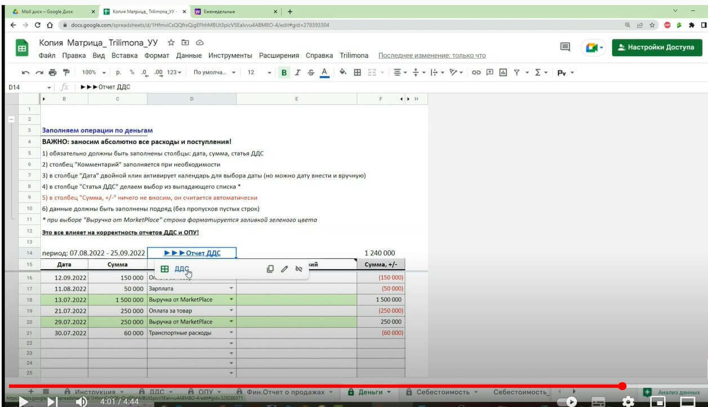The width and height of the screenshot is (708, 407).
Task: Click the Move to folder icon by the title
Action: 185,43
